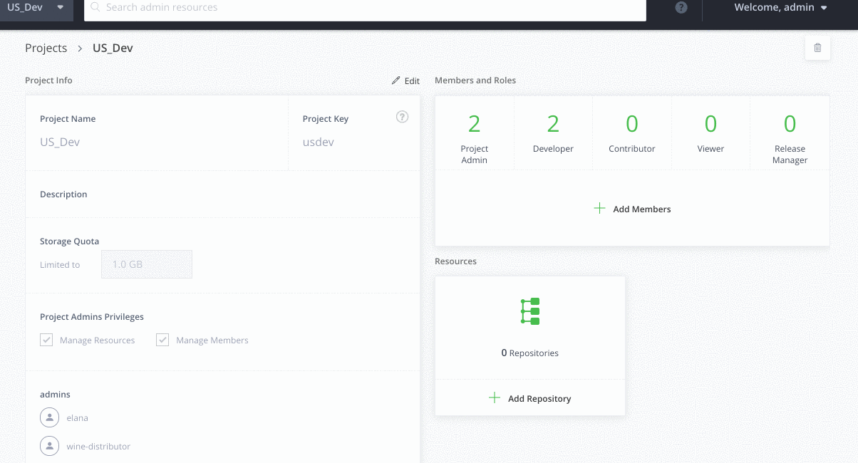Click the Storage Quota 1.0 GB field
The image size is (858, 463).
coord(147,264)
